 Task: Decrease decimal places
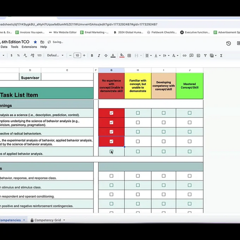tap(25, 55)
